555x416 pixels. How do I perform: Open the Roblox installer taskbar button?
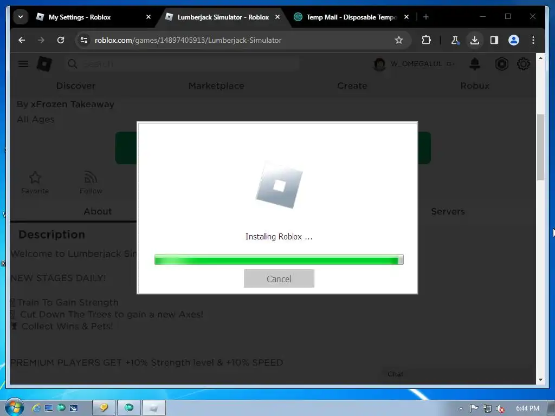coord(153,408)
